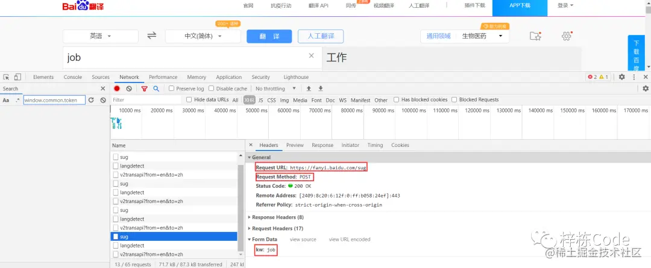The image size is (651, 268).
Task: Open the favorites folder star icon
Action: [536, 36]
